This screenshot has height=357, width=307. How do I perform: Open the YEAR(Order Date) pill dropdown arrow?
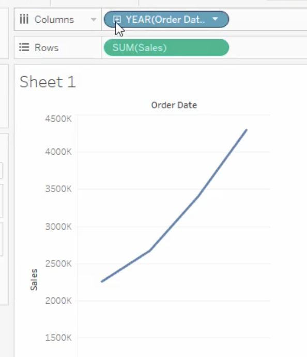[x=215, y=19]
